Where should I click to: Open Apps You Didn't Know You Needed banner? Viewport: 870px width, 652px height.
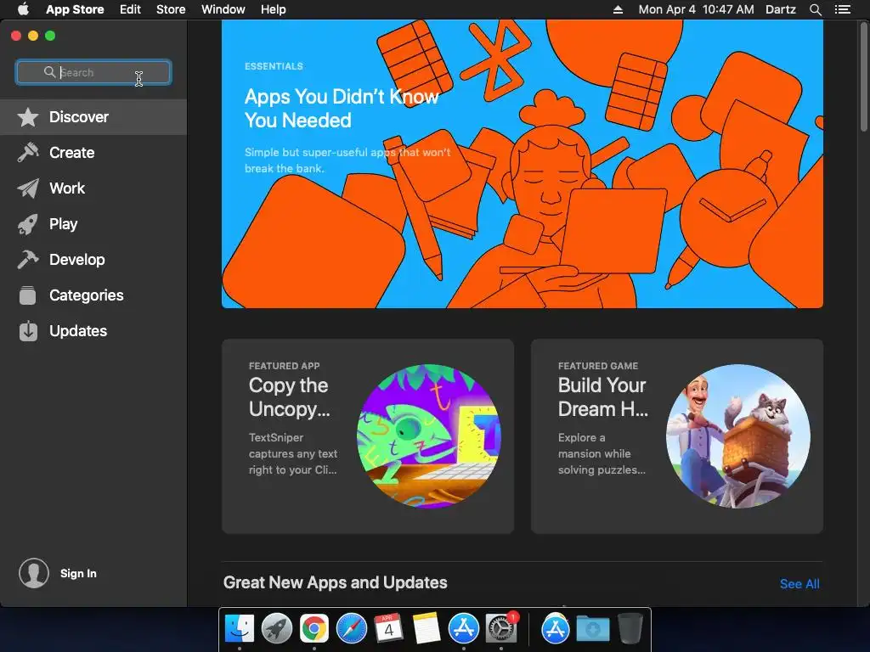(x=523, y=164)
